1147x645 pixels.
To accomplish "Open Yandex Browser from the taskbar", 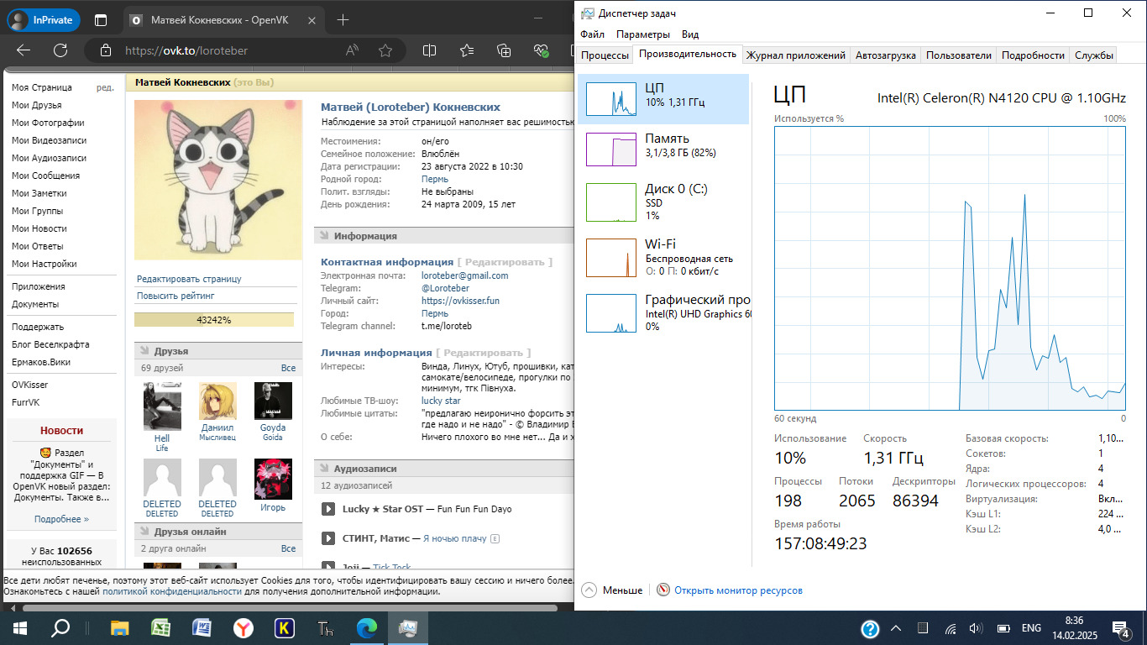I will pyautogui.click(x=243, y=627).
